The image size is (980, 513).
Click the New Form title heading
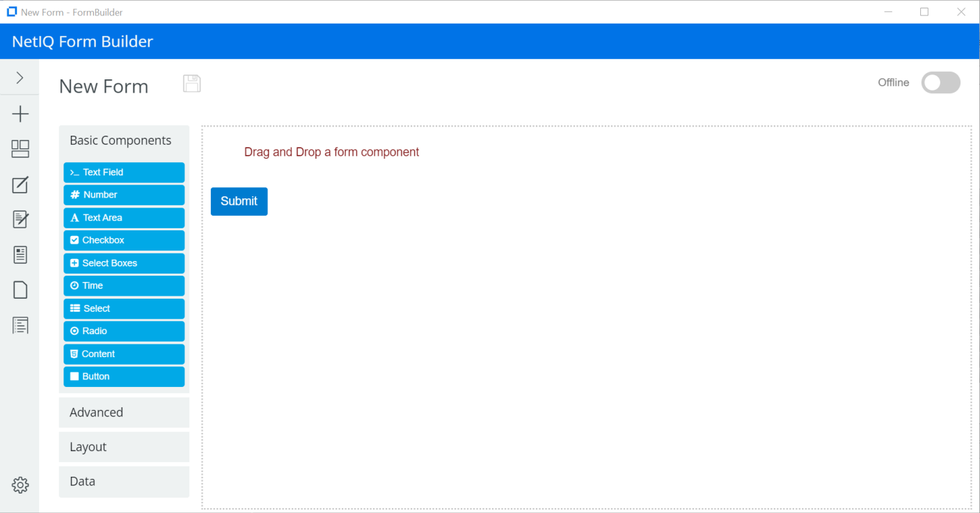[x=104, y=86]
